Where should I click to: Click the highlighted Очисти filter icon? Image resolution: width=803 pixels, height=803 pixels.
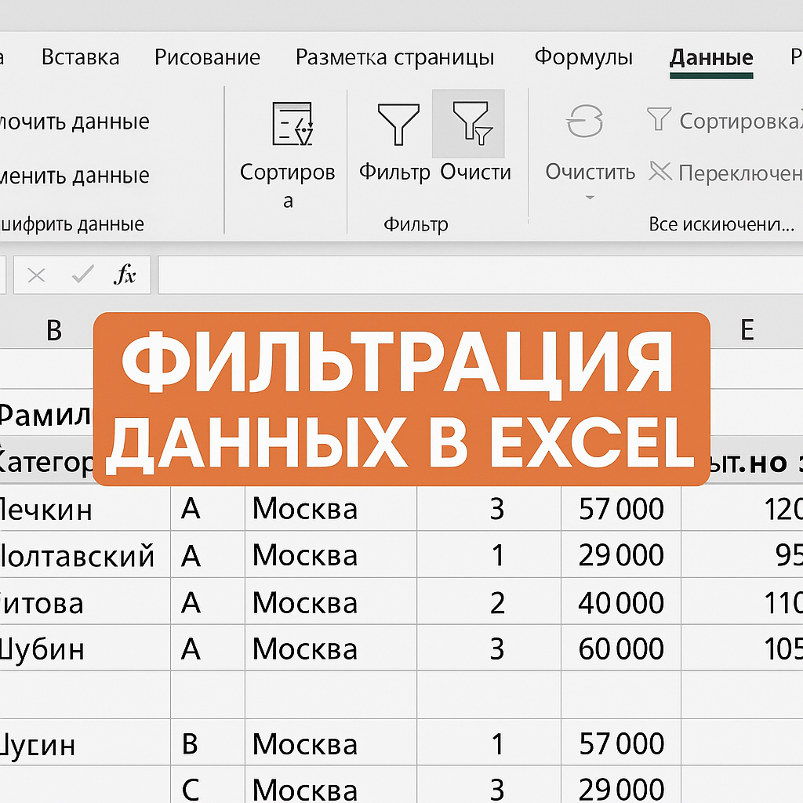[469, 123]
